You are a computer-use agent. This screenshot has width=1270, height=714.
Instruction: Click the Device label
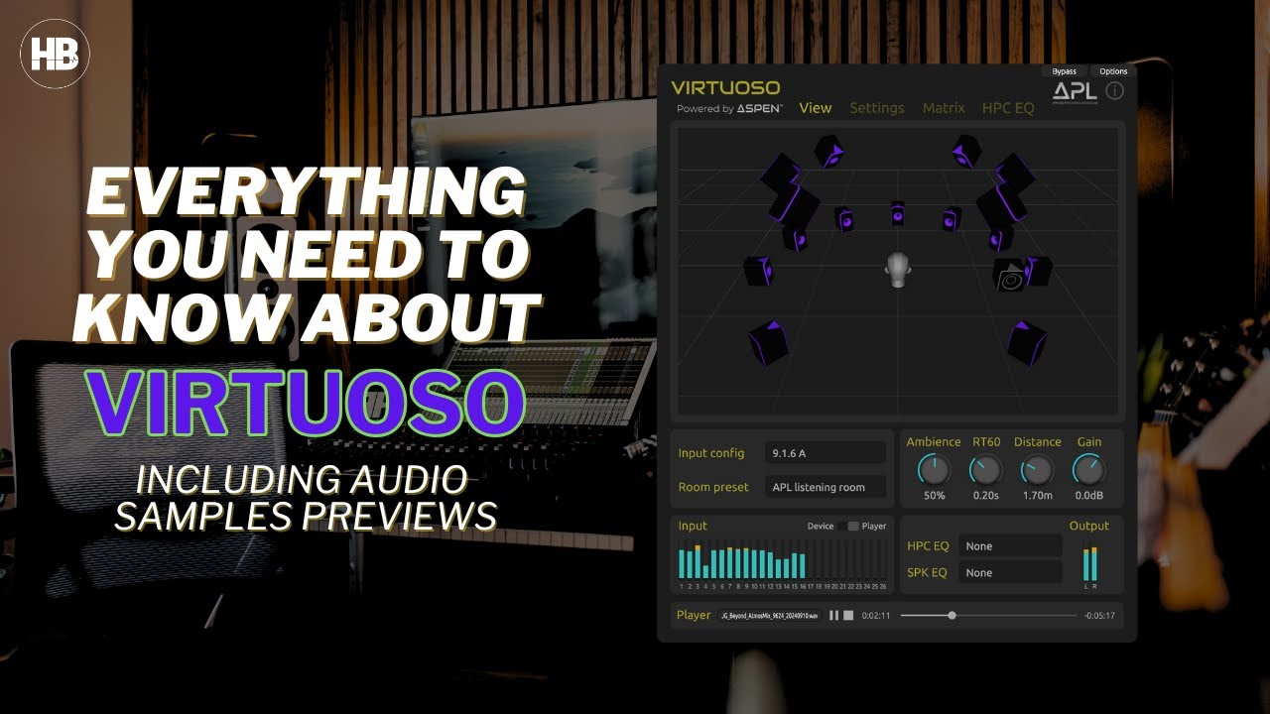pos(821,527)
